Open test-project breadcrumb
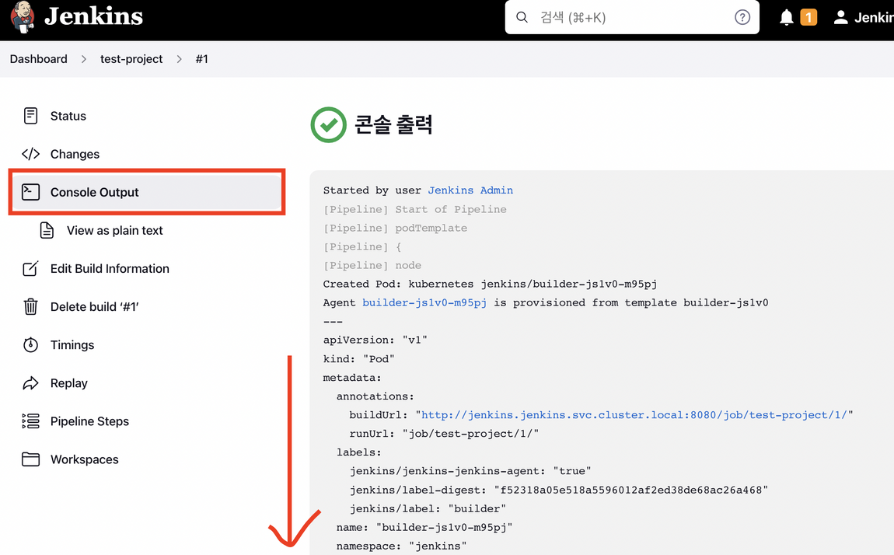The height and width of the screenshot is (555, 894). pyautogui.click(x=131, y=59)
